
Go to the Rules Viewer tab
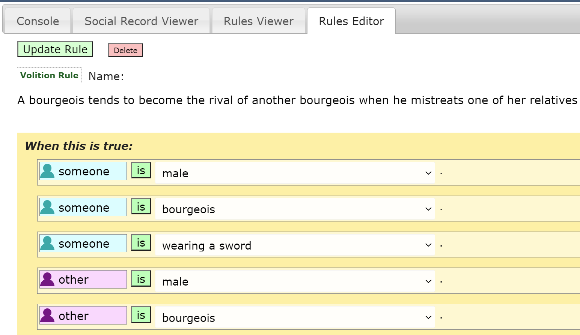coord(259,21)
